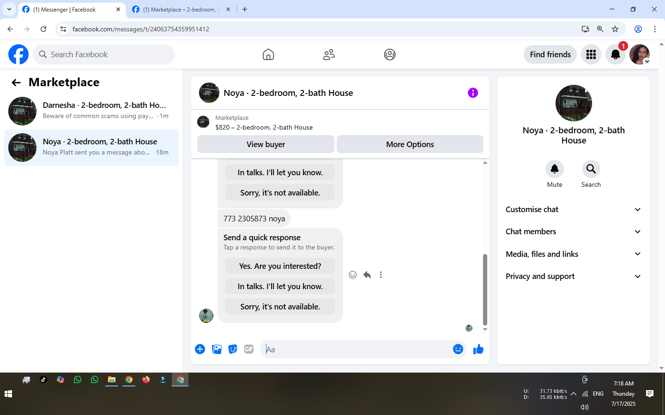The width and height of the screenshot is (665, 415).
Task: Open the Groups icon in top navigation
Action: coord(390,54)
